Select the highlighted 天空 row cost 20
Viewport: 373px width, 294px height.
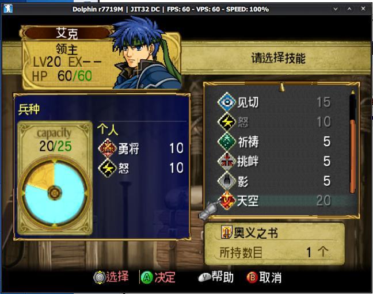pos(283,201)
